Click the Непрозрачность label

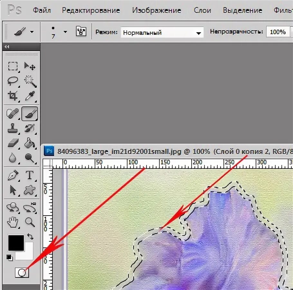pos(236,32)
